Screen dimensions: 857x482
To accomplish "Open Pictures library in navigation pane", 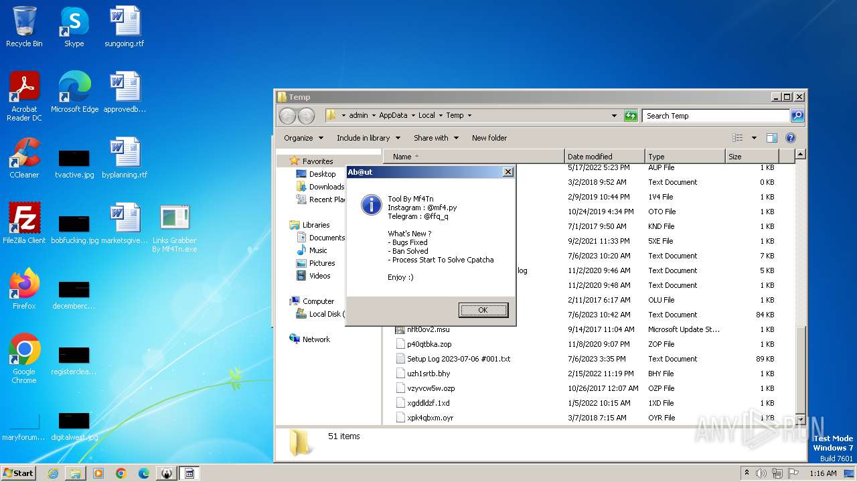I will click(x=322, y=263).
